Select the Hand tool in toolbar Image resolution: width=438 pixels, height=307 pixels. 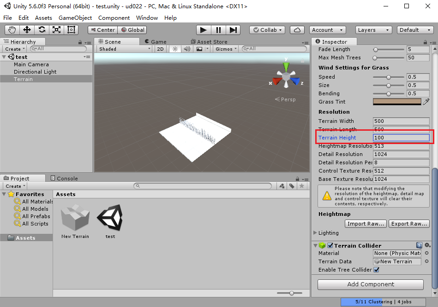[12, 30]
